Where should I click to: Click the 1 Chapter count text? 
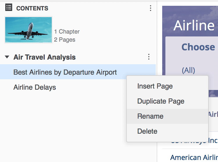pos(67,32)
